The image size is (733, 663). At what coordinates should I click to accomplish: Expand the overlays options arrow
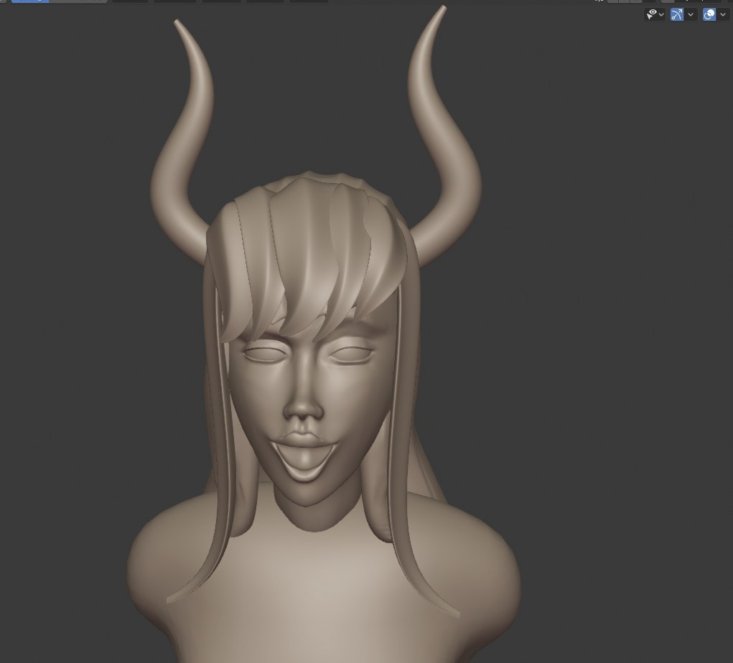(x=723, y=14)
